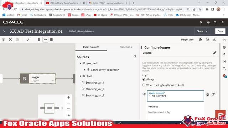228x128 pixels.
Task: Open notifications bell in Oracle header
Action: 201,22
